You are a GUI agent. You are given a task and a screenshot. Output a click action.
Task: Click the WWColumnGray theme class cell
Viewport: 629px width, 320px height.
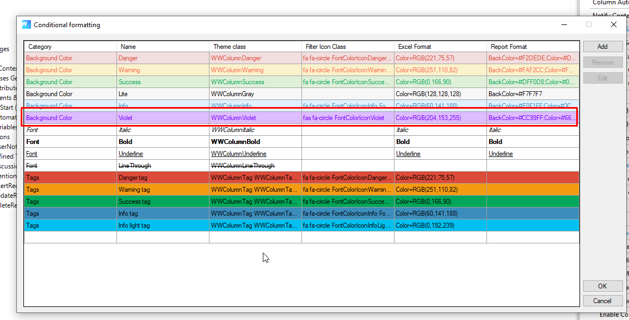[255, 94]
